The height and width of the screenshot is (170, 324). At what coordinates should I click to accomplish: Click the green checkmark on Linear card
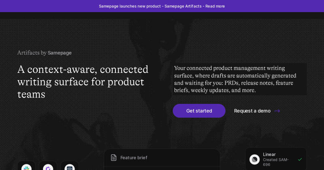point(300,159)
